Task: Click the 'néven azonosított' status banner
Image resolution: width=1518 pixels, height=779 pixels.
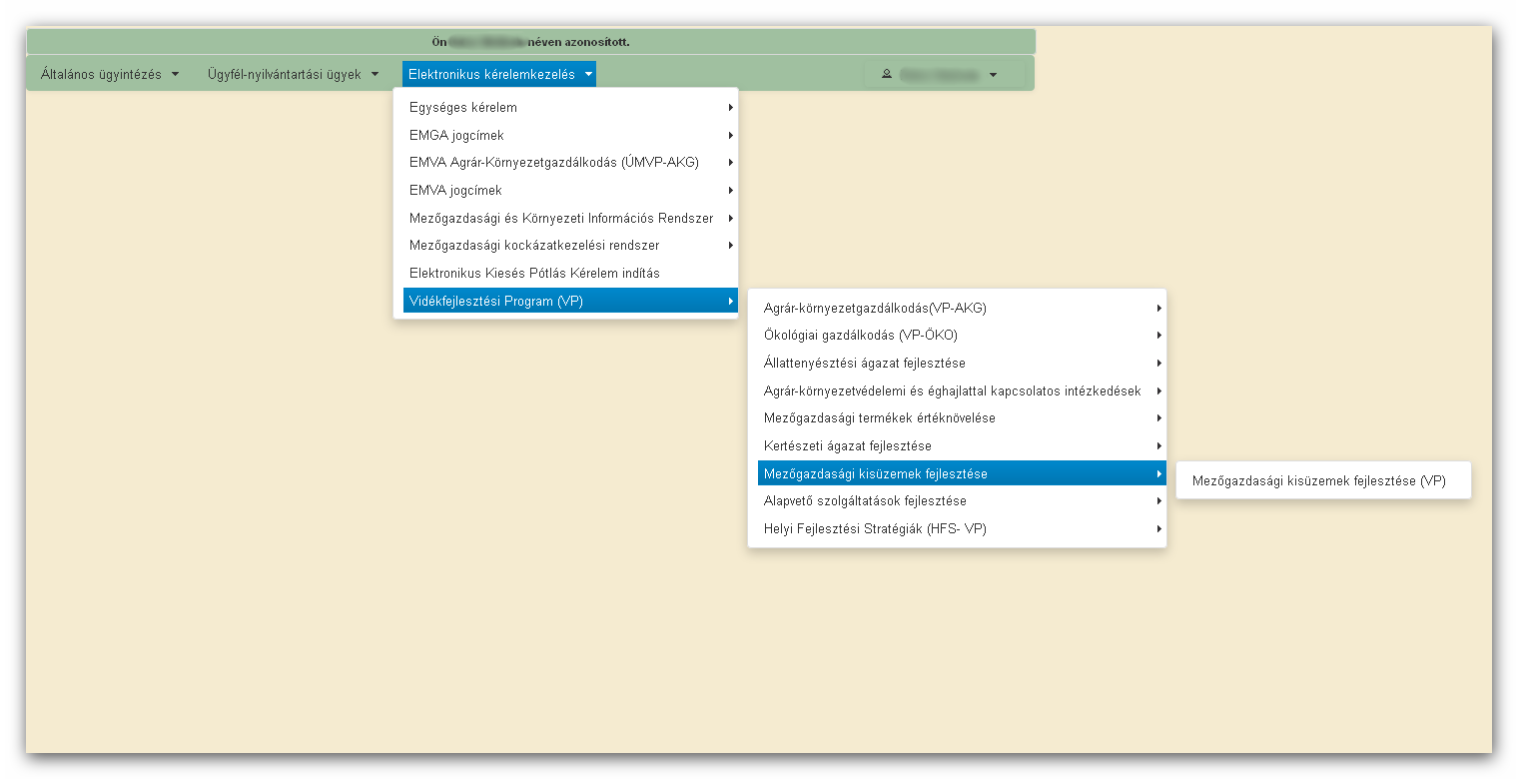Action: [x=530, y=42]
